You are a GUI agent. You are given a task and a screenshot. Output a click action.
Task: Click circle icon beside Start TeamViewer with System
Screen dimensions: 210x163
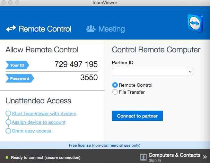click(x=8, y=113)
